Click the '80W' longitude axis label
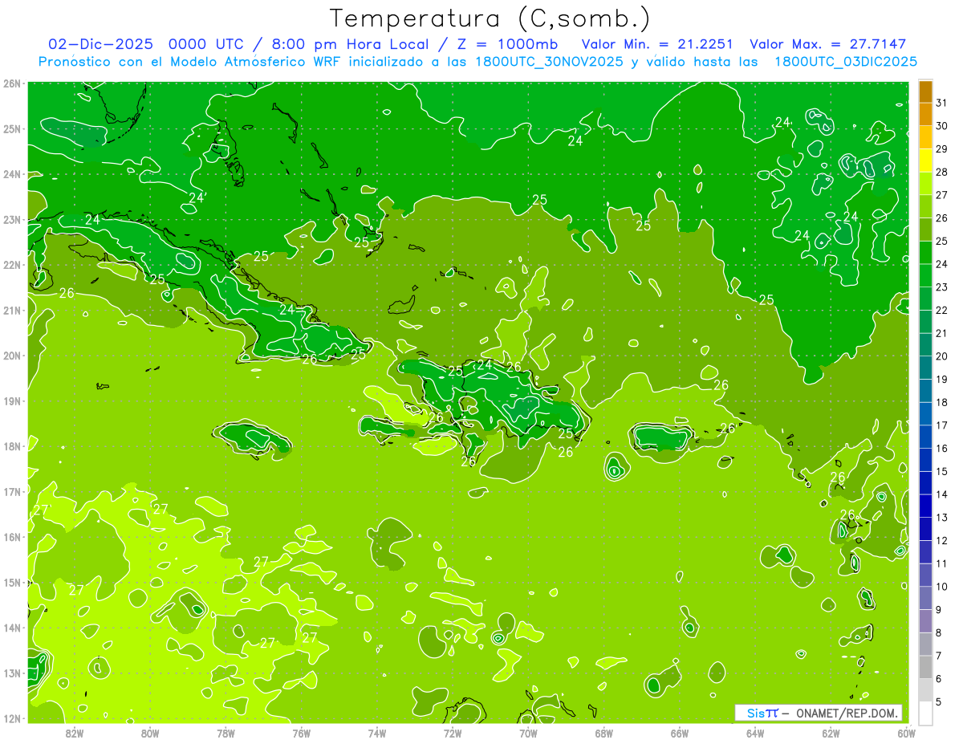The height and width of the screenshot is (744, 963). coord(149,732)
